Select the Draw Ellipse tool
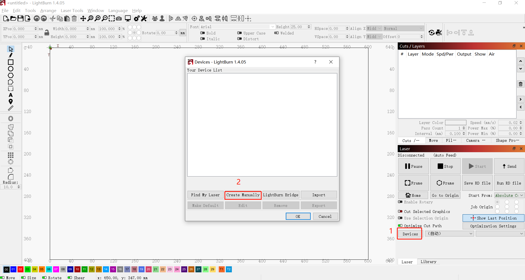The height and width of the screenshot is (280, 525). click(x=11, y=69)
